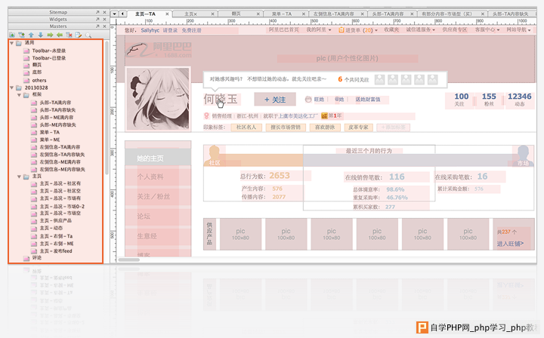Select the Toolbar-未登录 master
Image resolution: width=544 pixels, height=338 pixels.
click(49, 51)
